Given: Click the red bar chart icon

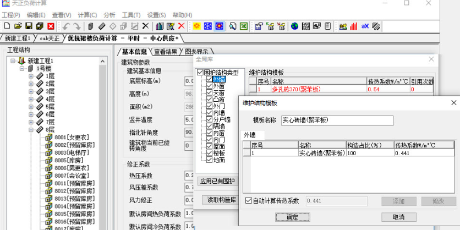Looking at the screenshot, I should (354, 26).
